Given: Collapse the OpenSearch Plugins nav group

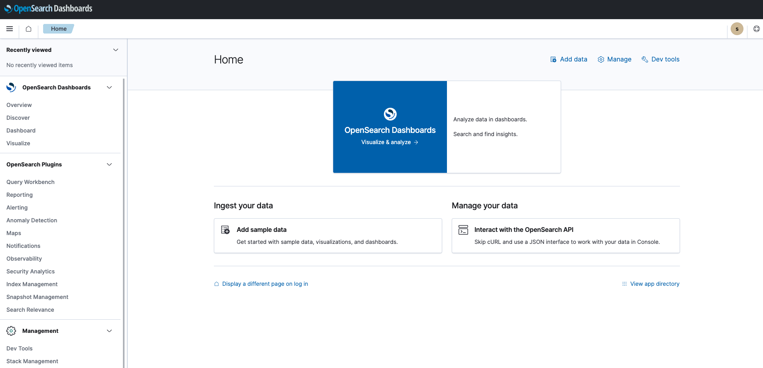Looking at the screenshot, I should coord(109,164).
